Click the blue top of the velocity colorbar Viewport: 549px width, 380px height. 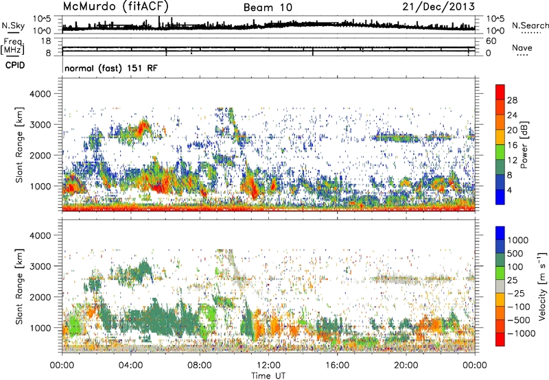500,233
